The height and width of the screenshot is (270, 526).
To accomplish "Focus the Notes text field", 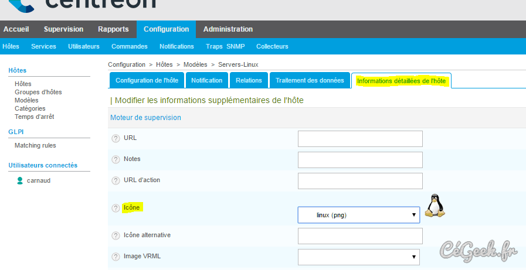I will pos(360,160).
